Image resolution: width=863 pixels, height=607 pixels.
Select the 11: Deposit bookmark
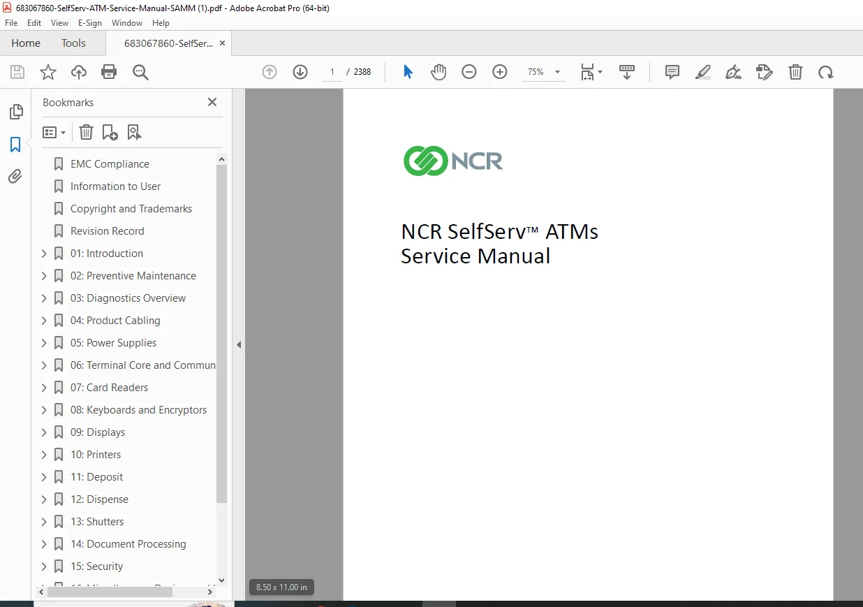(96, 477)
